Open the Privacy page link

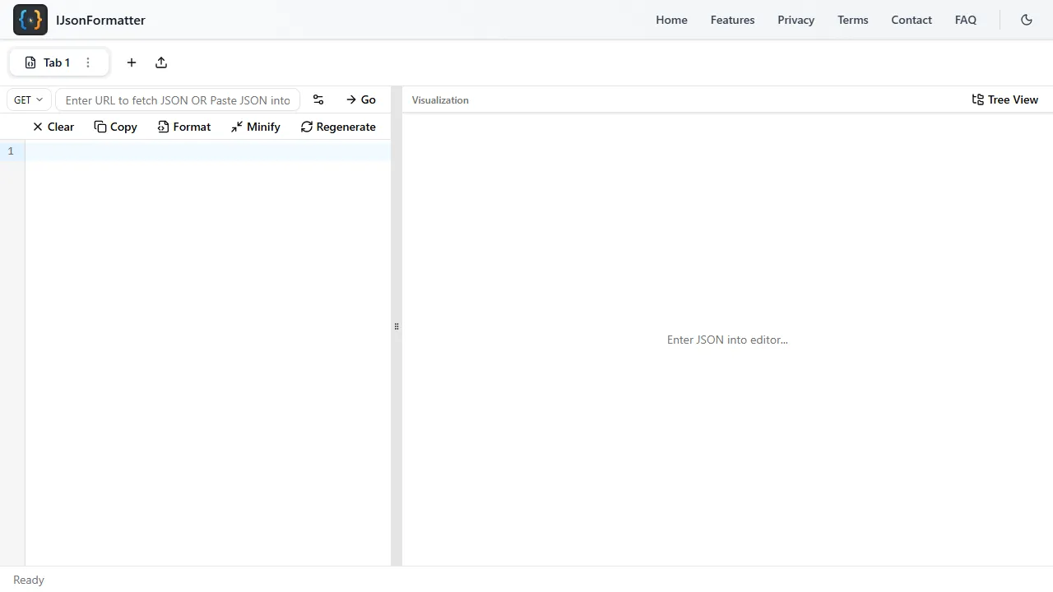pos(796,20)
